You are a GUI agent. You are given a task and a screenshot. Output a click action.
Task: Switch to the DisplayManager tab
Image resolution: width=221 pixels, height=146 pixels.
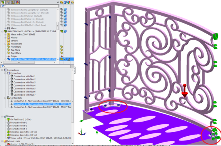[x=17, y=2]
